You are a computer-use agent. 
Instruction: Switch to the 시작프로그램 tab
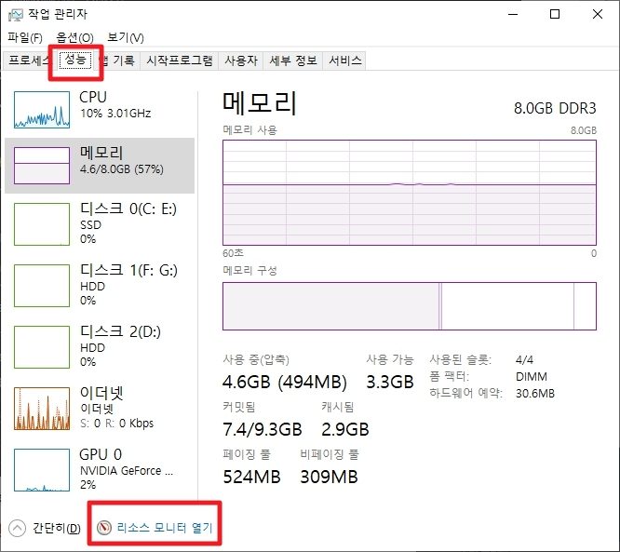point(180,61)
